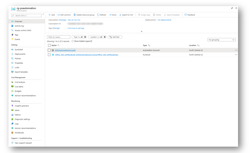Remove the Location filter pill

coord(105,37)
